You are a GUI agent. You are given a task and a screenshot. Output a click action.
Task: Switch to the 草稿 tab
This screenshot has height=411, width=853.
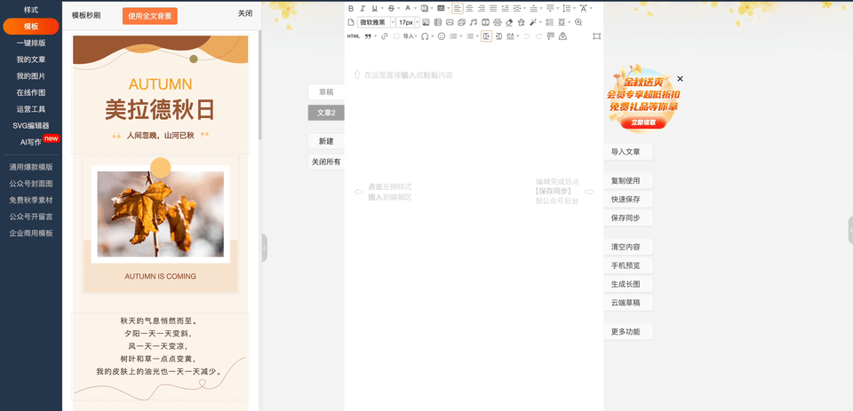point(326,92)
